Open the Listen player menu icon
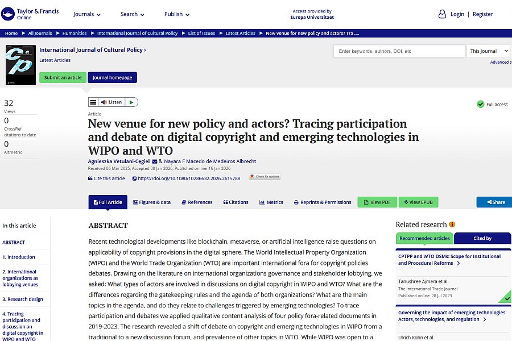 click(x=93, y=102)
